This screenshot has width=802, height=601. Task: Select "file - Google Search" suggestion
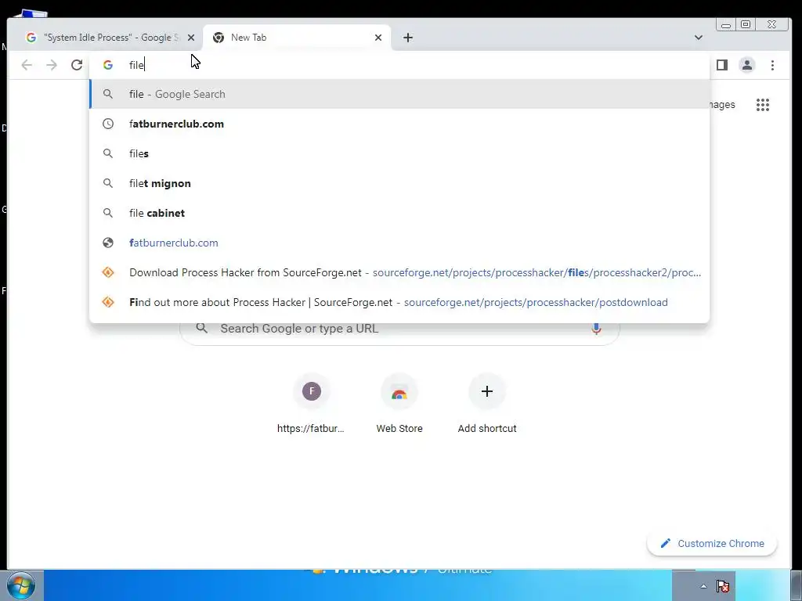[399, 94]
